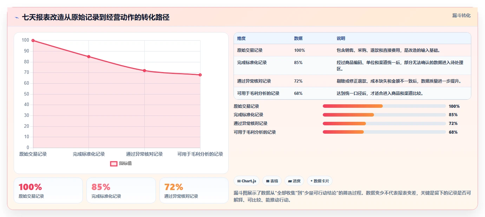485x217 pixels.
Task: Click the lightning icon beside the title
Action: (x=17, y=17)
